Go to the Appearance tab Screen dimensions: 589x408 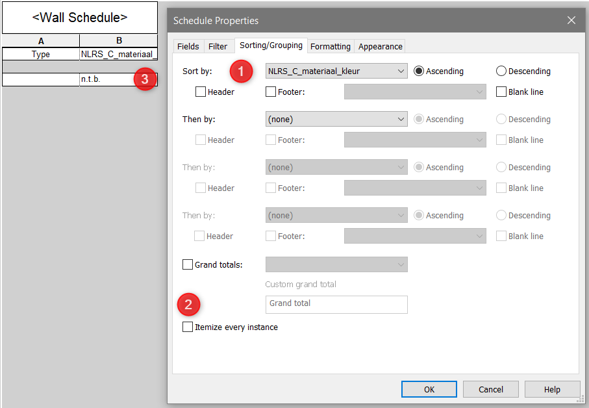pos(380,46)
